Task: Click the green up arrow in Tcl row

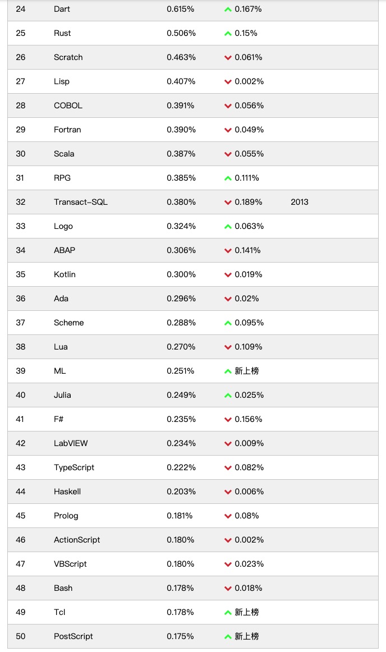Action: 228,612
